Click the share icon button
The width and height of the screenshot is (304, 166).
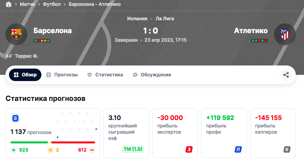(286, 75)
